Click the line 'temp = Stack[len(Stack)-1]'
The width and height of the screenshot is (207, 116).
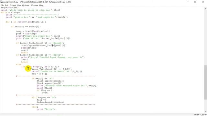(33, 31)
